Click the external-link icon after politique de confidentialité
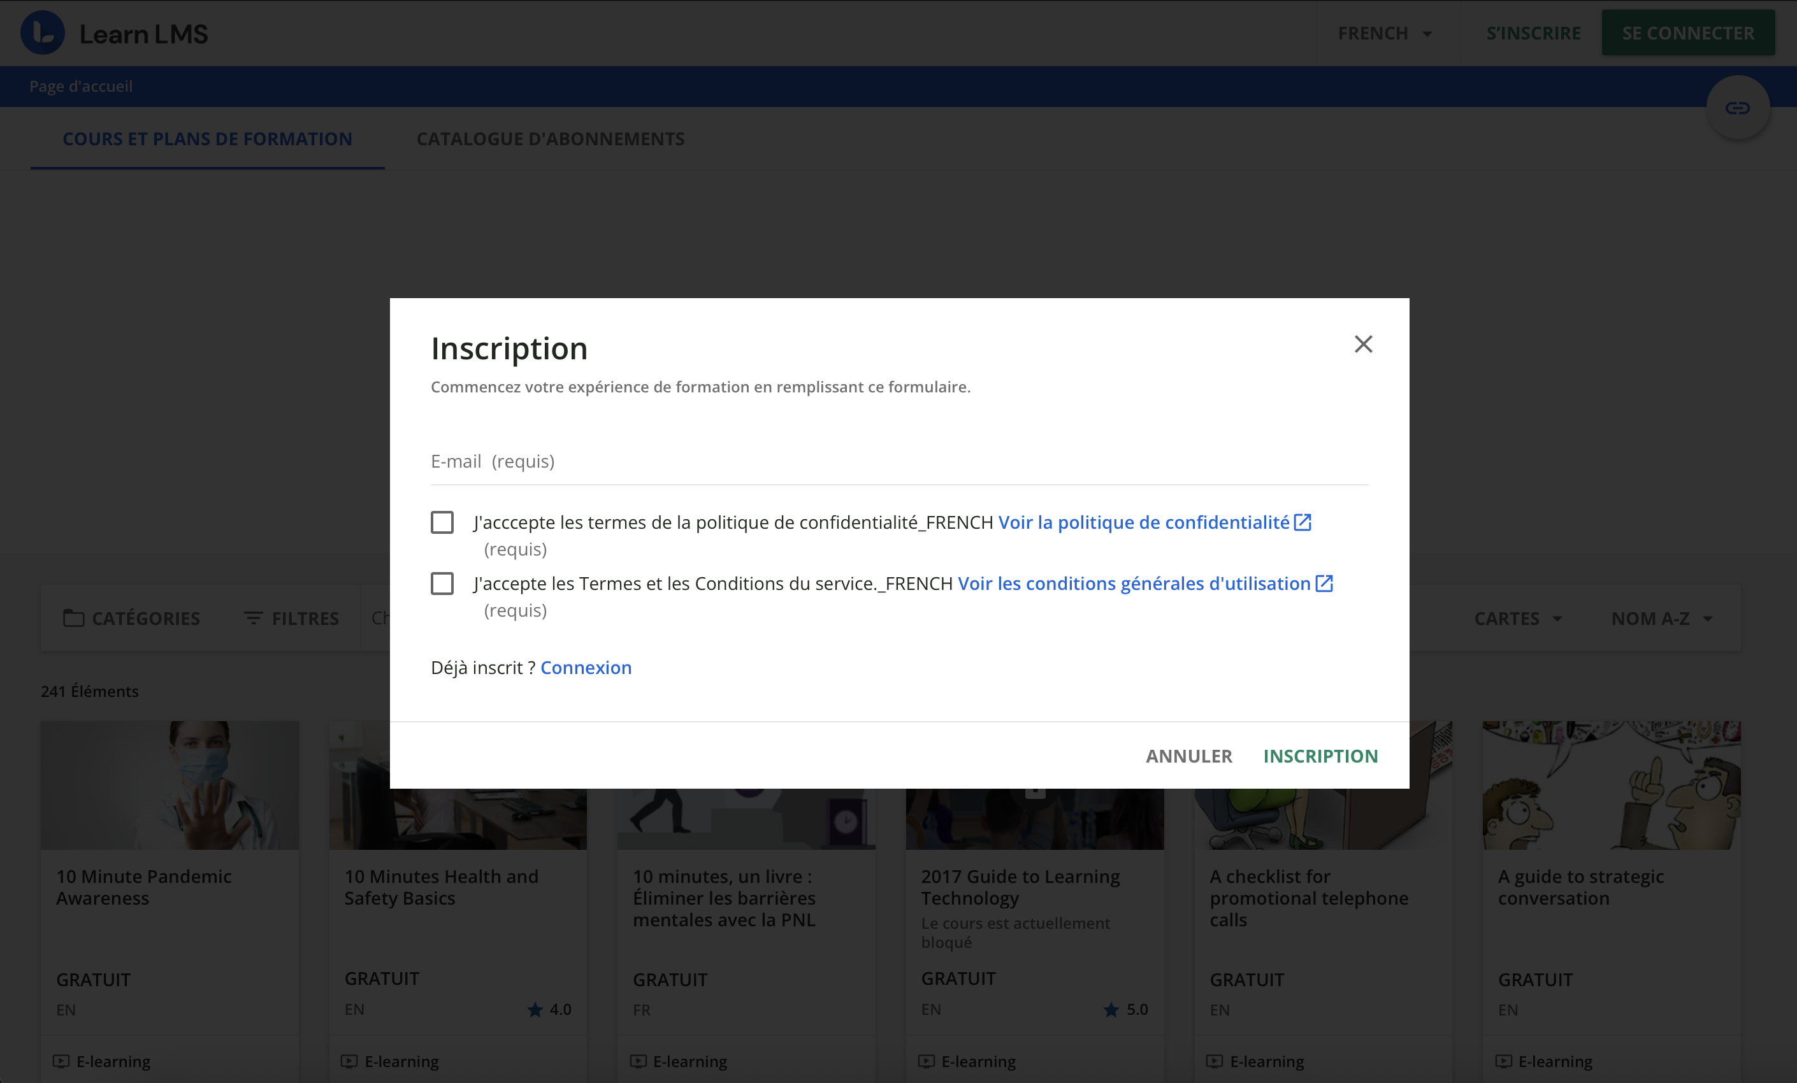Screen dimensions: 1797x1083 1303,522
